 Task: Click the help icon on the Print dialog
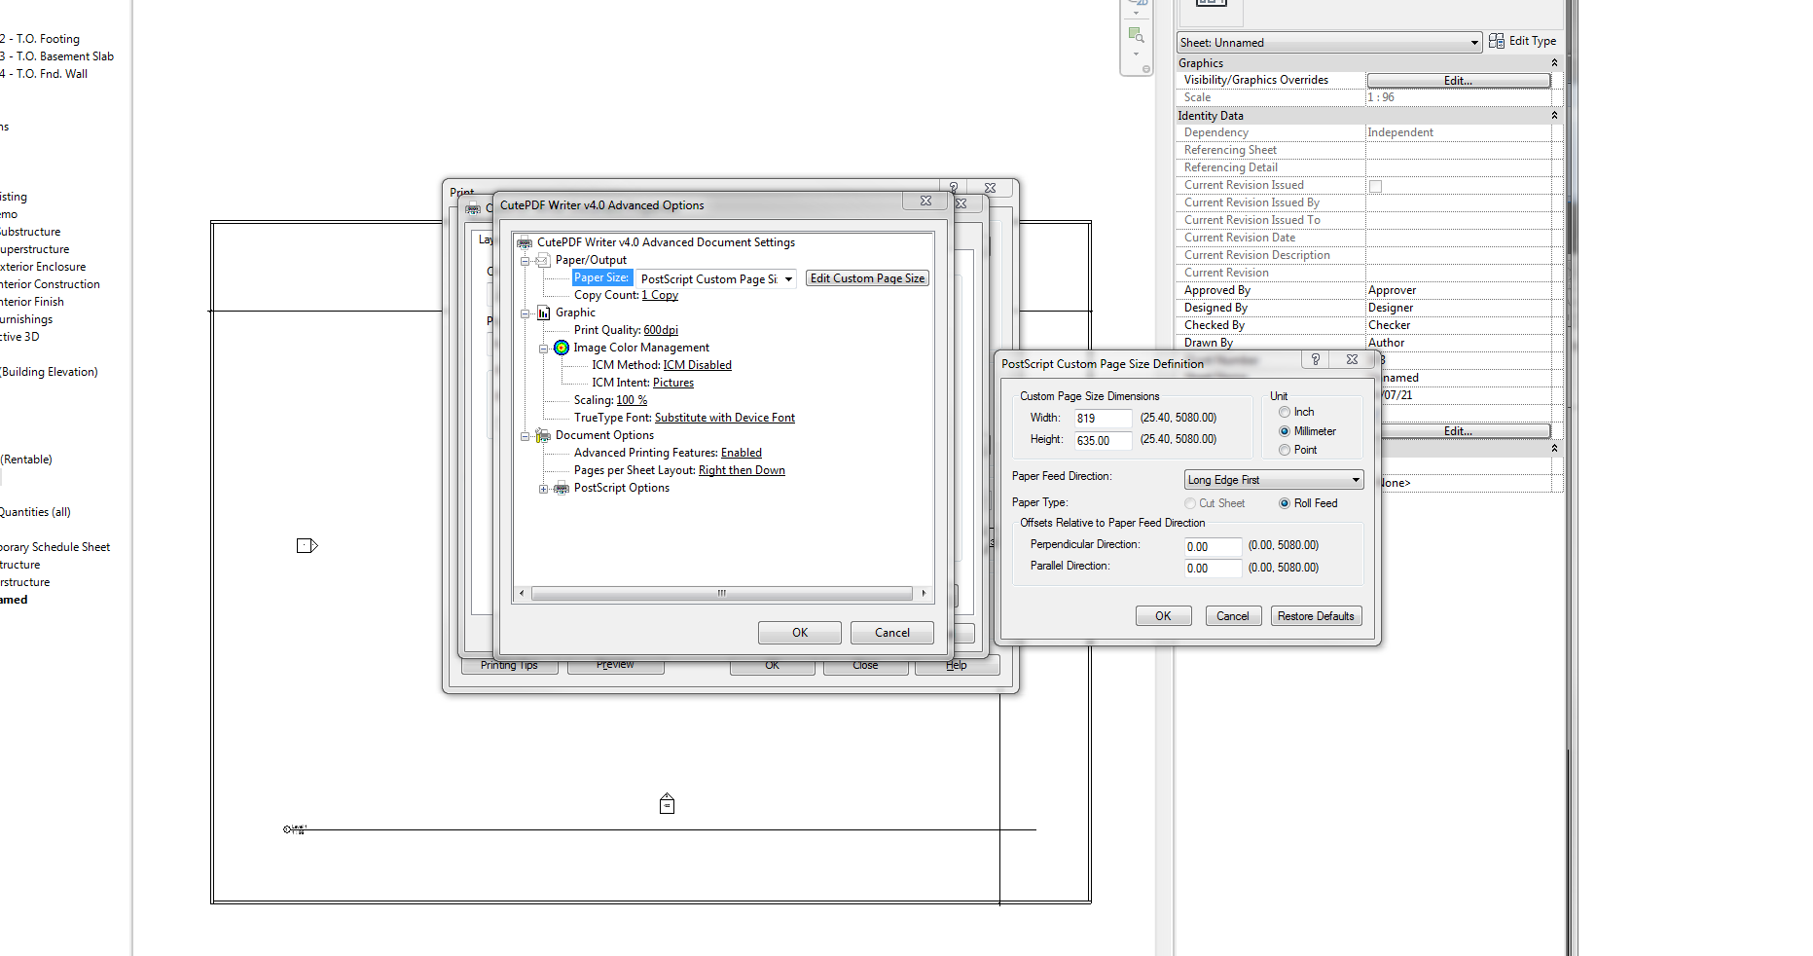(x=953, y=186)
